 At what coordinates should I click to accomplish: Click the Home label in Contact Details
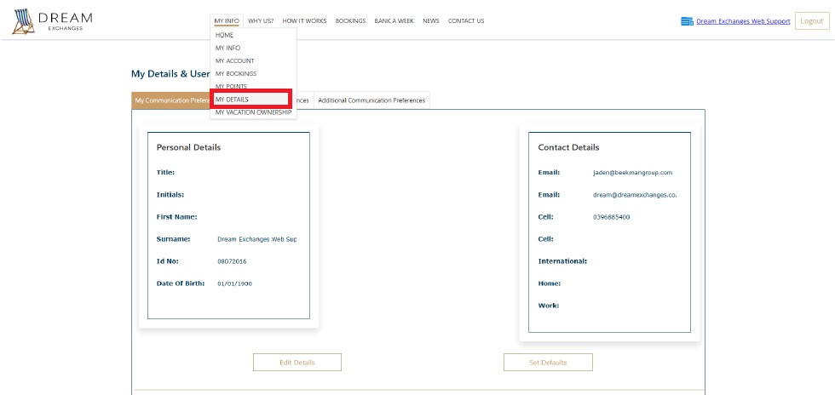[549, 283]
